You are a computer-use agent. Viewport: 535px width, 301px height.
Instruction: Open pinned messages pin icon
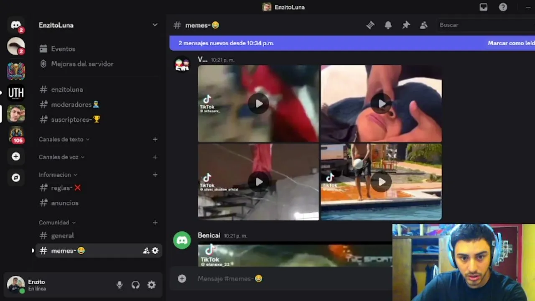point(406,25)
